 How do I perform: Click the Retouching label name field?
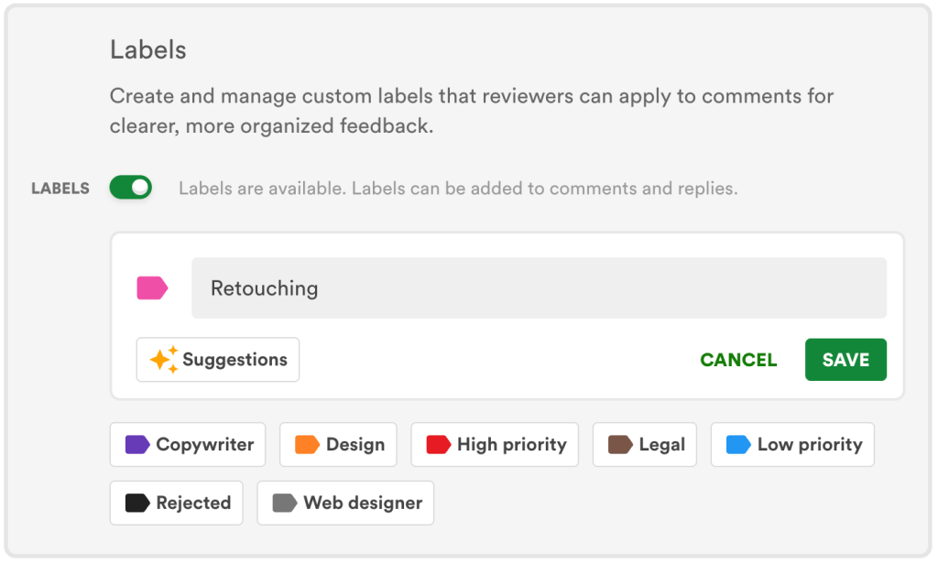(539, 287)
